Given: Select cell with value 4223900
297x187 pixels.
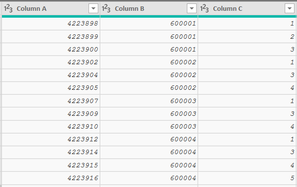Looking at the screenshot, I should [x=51, y=50].
